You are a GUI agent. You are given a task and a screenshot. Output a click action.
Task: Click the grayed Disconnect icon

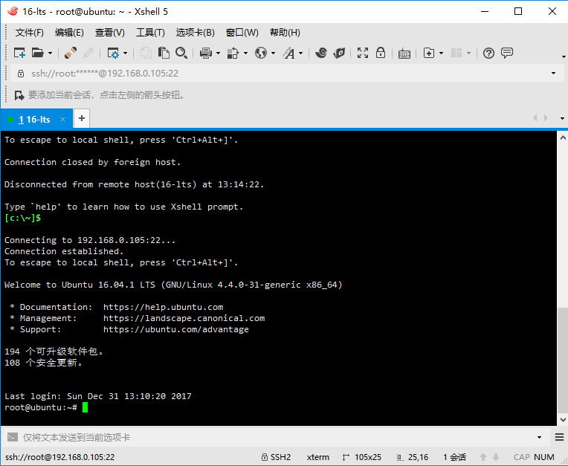point(88,53)
